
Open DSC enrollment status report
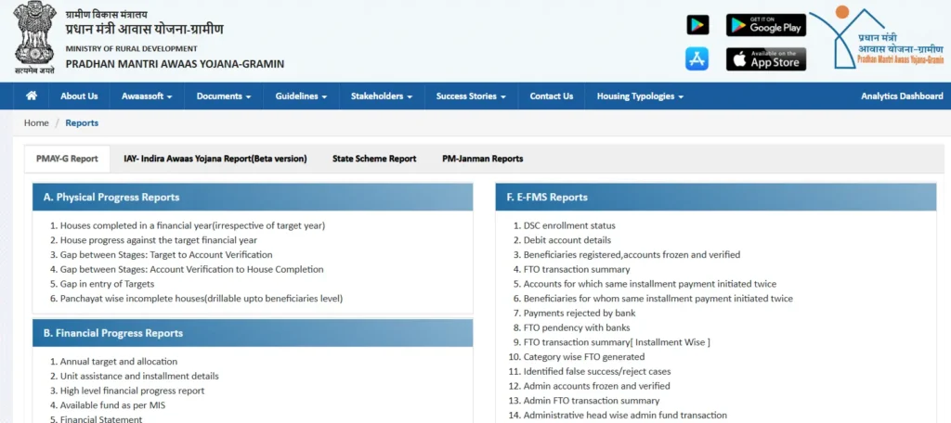click(x=569, y=225)
